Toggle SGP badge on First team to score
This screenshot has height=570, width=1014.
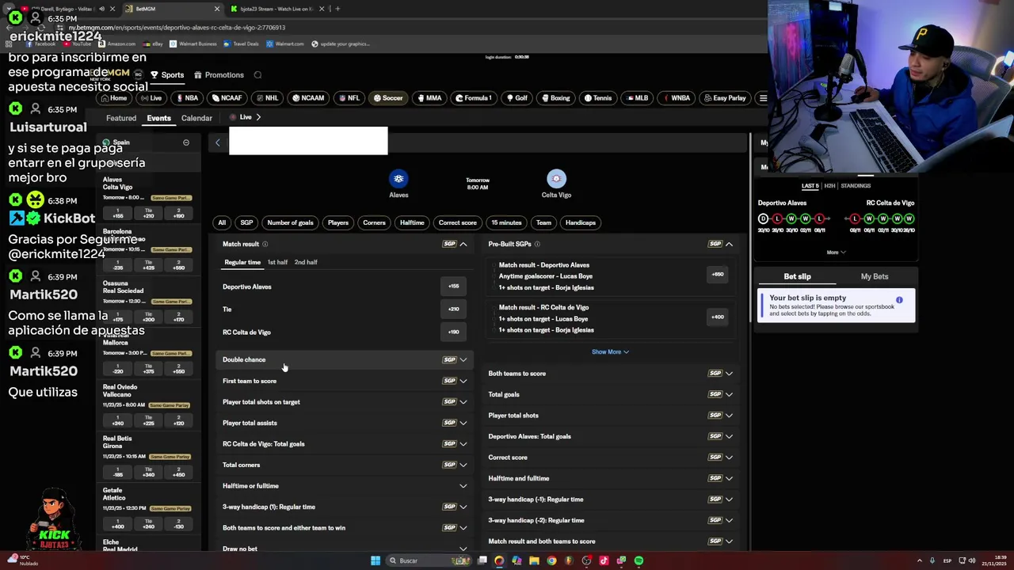tap(449, 381)
